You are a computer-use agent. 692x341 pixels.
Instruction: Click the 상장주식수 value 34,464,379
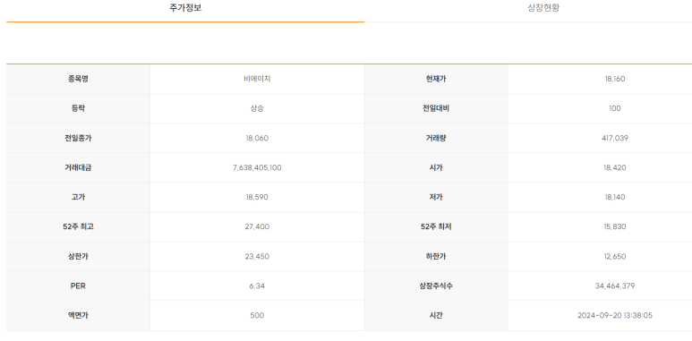point(615,286)
